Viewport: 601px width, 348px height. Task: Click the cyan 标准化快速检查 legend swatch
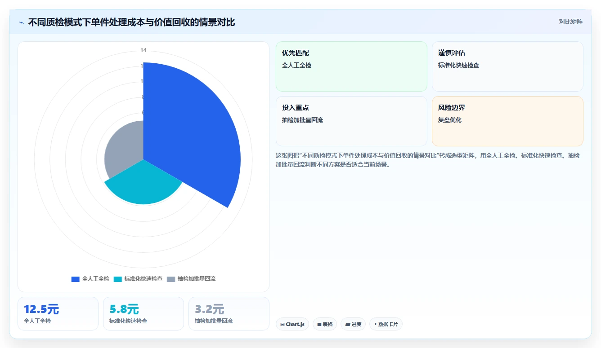pyautogui.click(x=118, y=279)
